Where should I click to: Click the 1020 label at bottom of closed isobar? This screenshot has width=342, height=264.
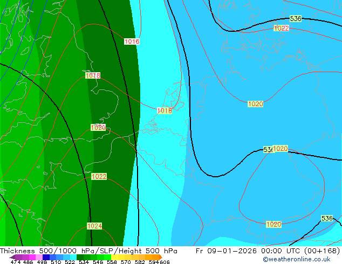273,224
